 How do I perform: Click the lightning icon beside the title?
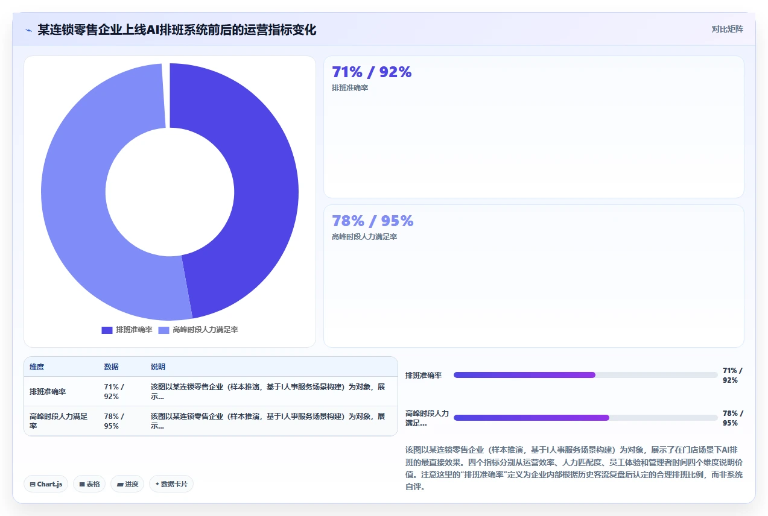pyautogui.click(x=28, y=30)
